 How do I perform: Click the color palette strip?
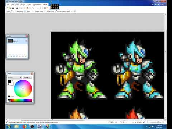[x=20, y=100]
